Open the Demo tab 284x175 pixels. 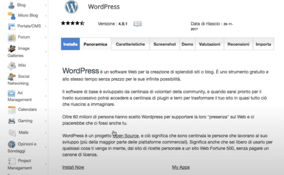tap(187, 44)
